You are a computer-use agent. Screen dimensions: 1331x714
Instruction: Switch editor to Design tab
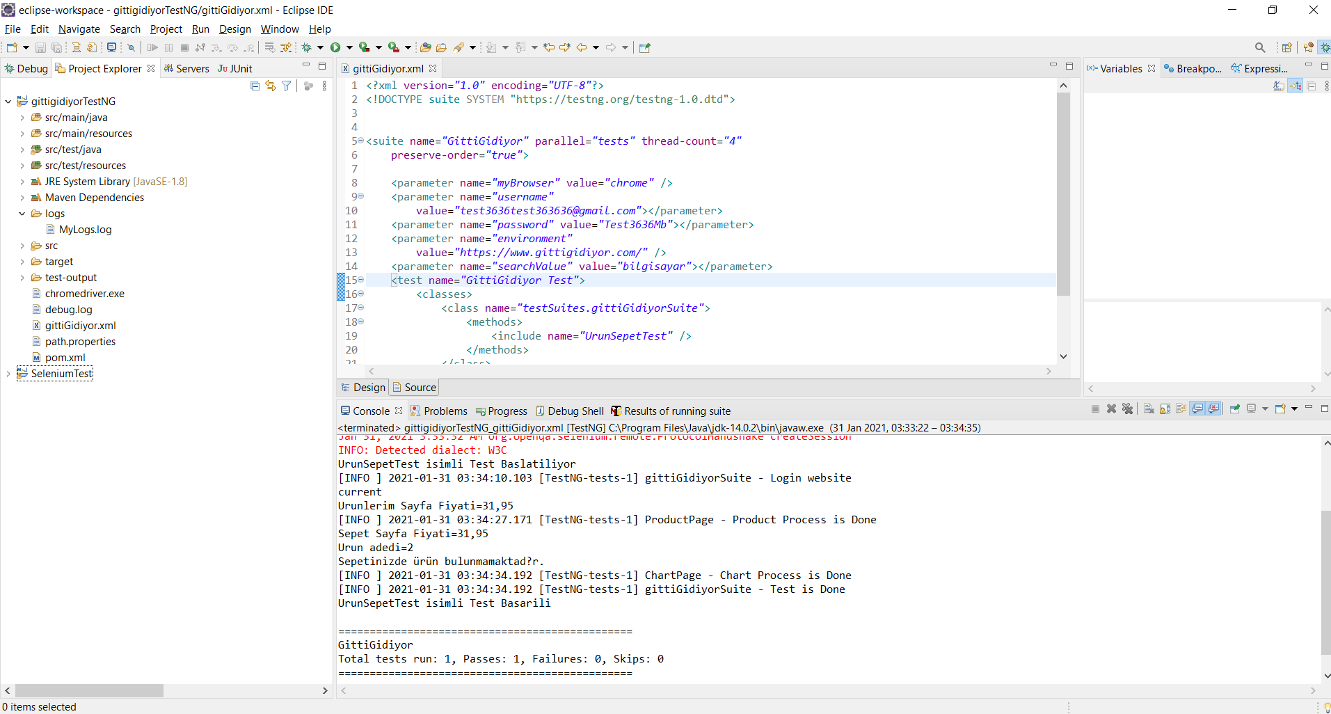pos(363,388)
